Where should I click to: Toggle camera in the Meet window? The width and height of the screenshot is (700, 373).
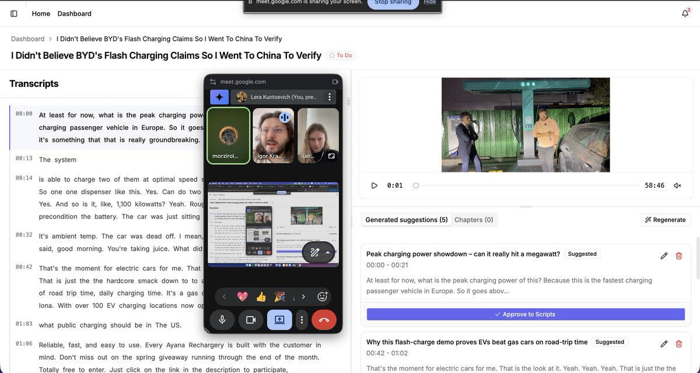click(x=251, y=319)
